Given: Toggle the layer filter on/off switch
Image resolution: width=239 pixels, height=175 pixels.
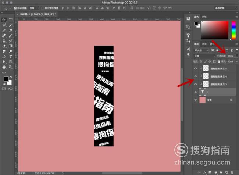Looking at the screenshot, I should pos(237,50).
